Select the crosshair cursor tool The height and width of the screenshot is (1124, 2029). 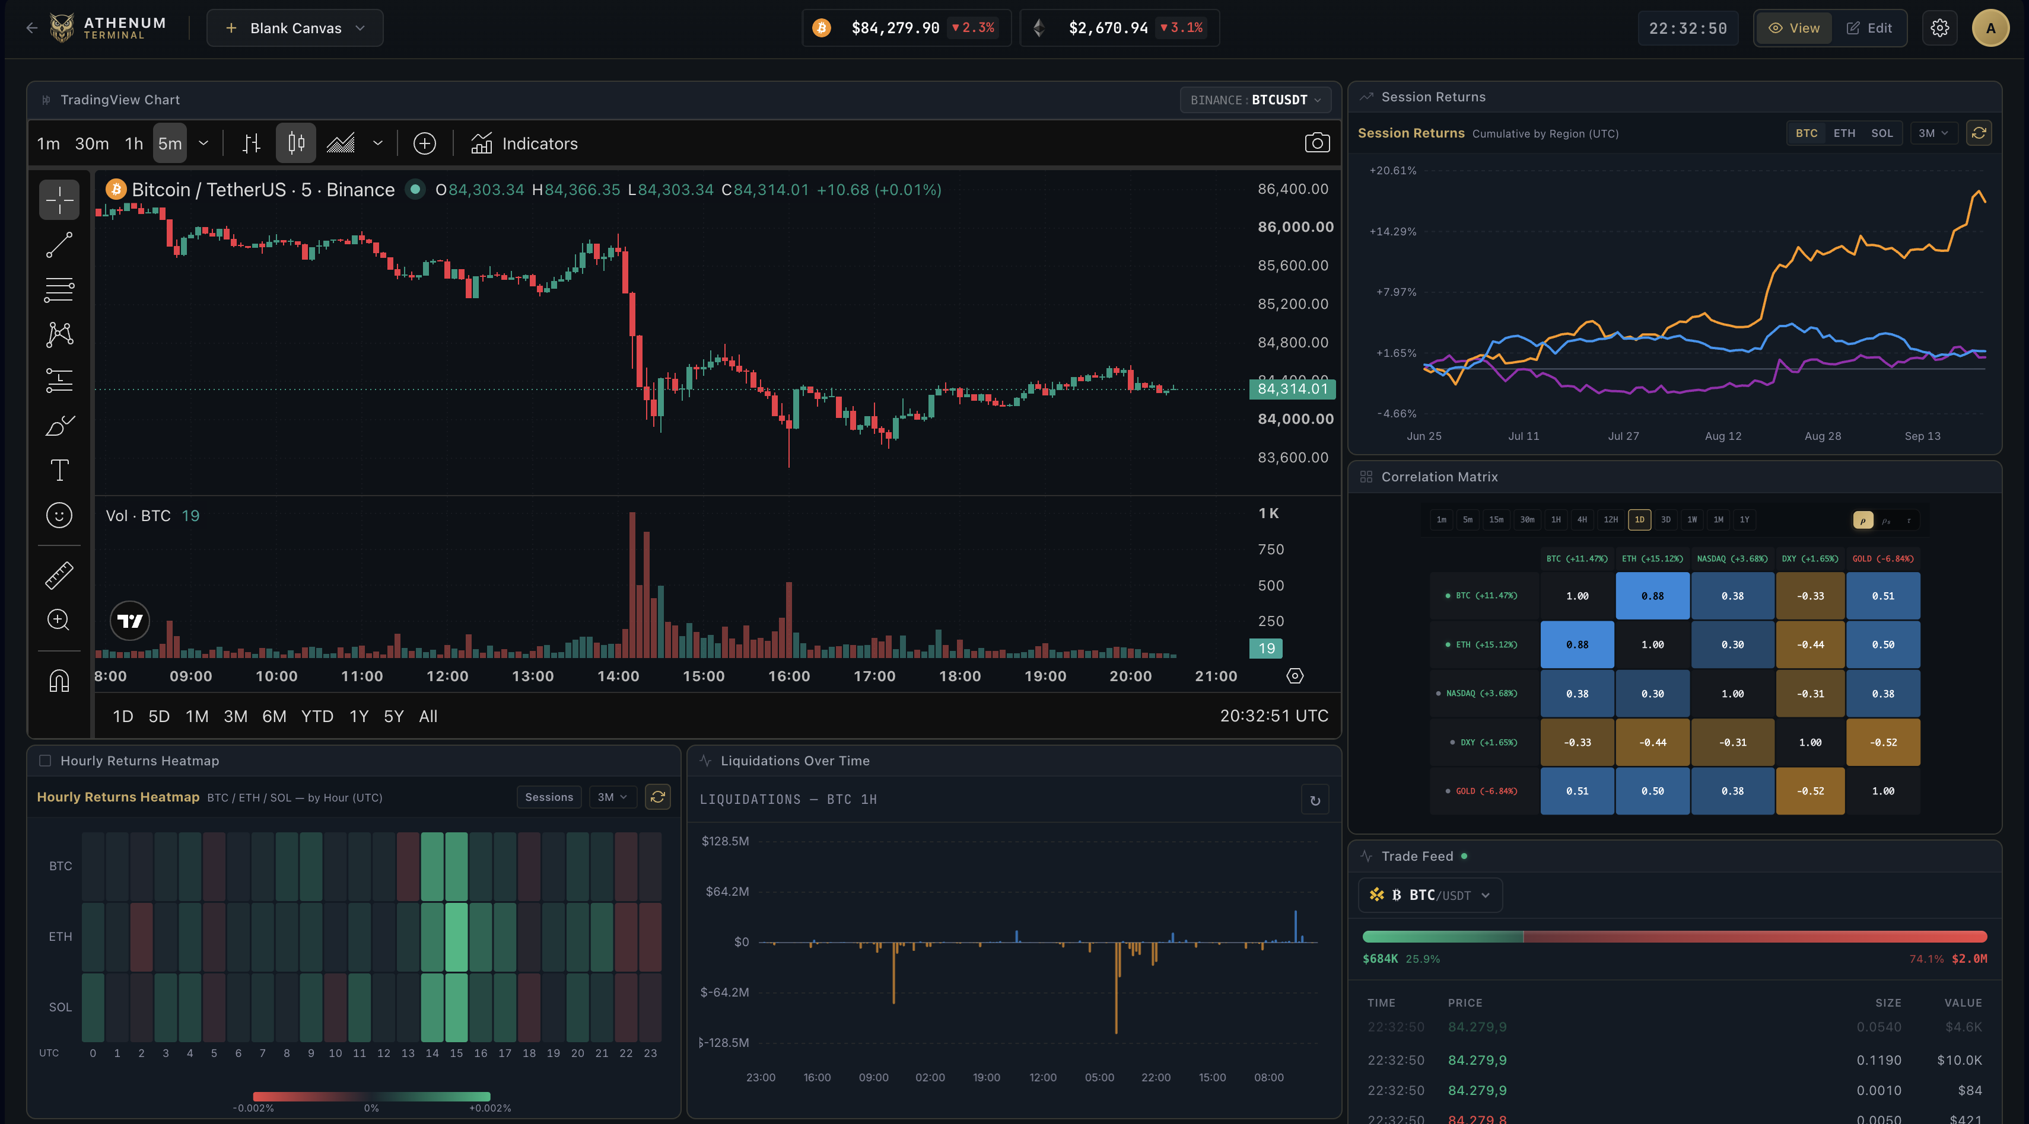[x=59, y=200]
